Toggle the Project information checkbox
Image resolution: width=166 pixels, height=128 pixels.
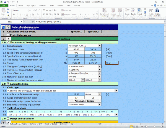(8, 35)
